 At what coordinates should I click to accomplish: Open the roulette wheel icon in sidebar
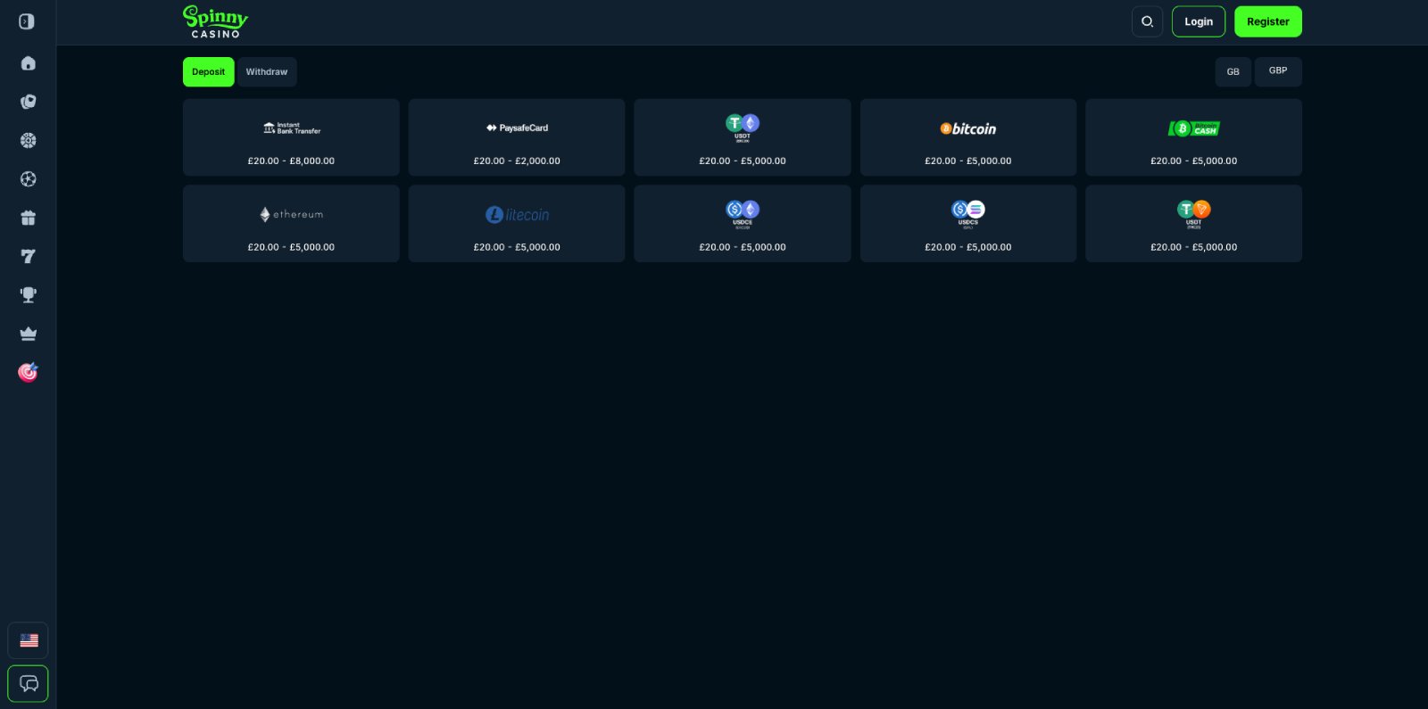click(29, 140)
